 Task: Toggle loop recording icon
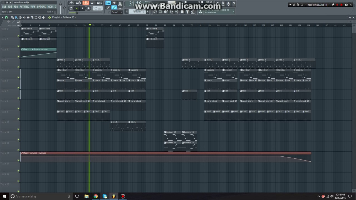click(100, 3)
